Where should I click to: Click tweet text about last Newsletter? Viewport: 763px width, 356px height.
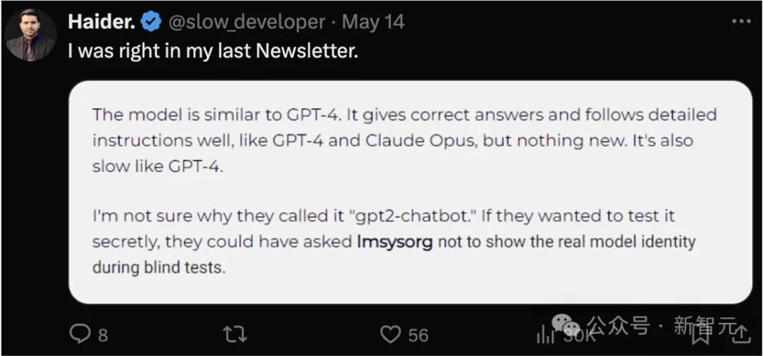coord(212,52)
